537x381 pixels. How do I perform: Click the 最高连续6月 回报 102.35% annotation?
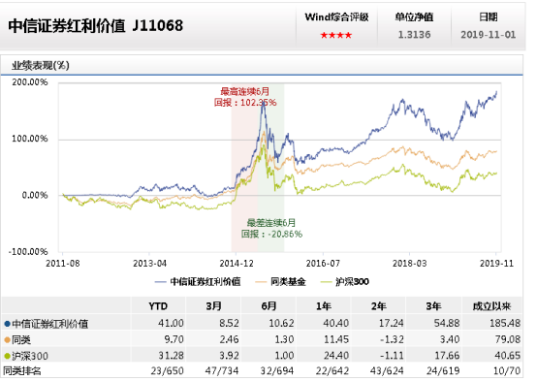(x=245, y=97)
